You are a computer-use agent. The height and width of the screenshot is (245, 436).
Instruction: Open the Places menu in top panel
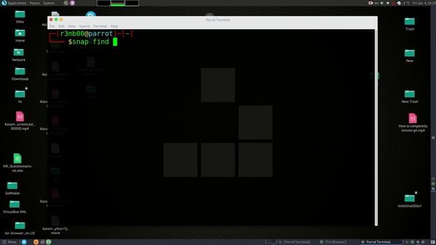click(35, 3)
